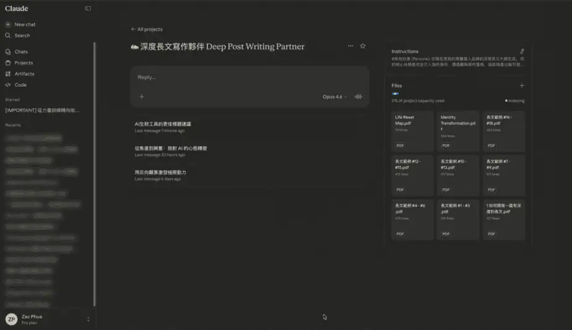Image resolution: width=572 pixels, height=330 pixels.
Task: Click the edit pencil icon beside Instructions
Action: click(x=522, y=51)
